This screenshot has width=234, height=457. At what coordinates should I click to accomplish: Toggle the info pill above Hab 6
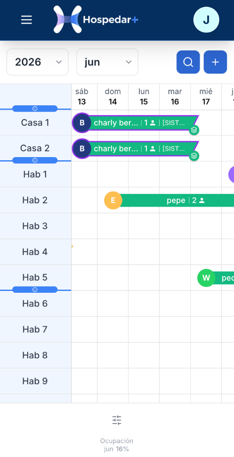(35, 290)
